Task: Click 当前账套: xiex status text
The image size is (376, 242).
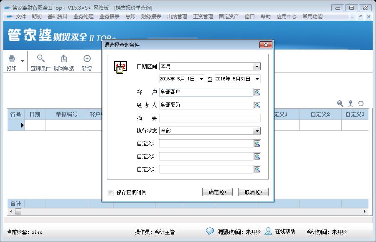Action: [25, 232]
